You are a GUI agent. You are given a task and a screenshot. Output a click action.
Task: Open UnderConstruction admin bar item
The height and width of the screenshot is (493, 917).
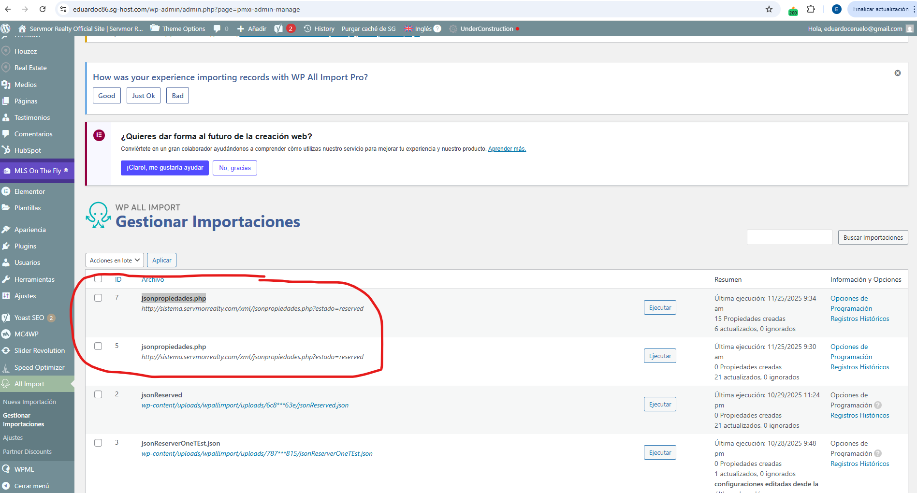click(484, 29)
